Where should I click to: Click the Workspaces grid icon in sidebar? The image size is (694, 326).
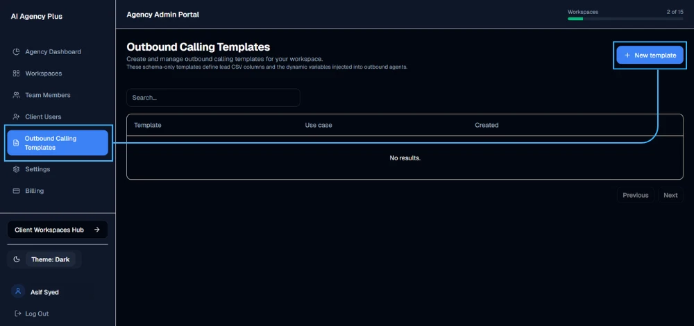(17, 74)
